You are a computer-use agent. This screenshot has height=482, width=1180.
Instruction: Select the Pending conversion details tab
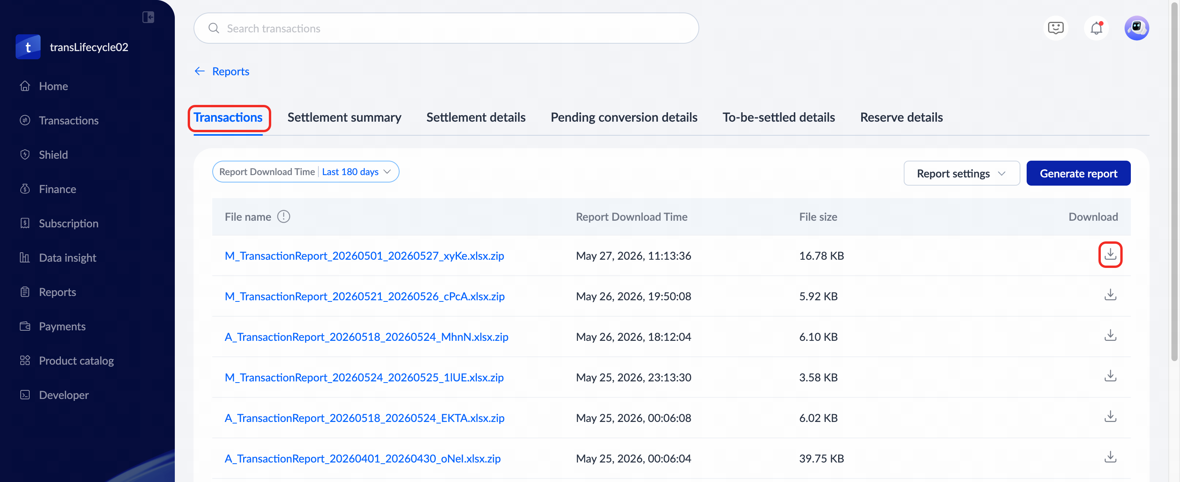624,118
